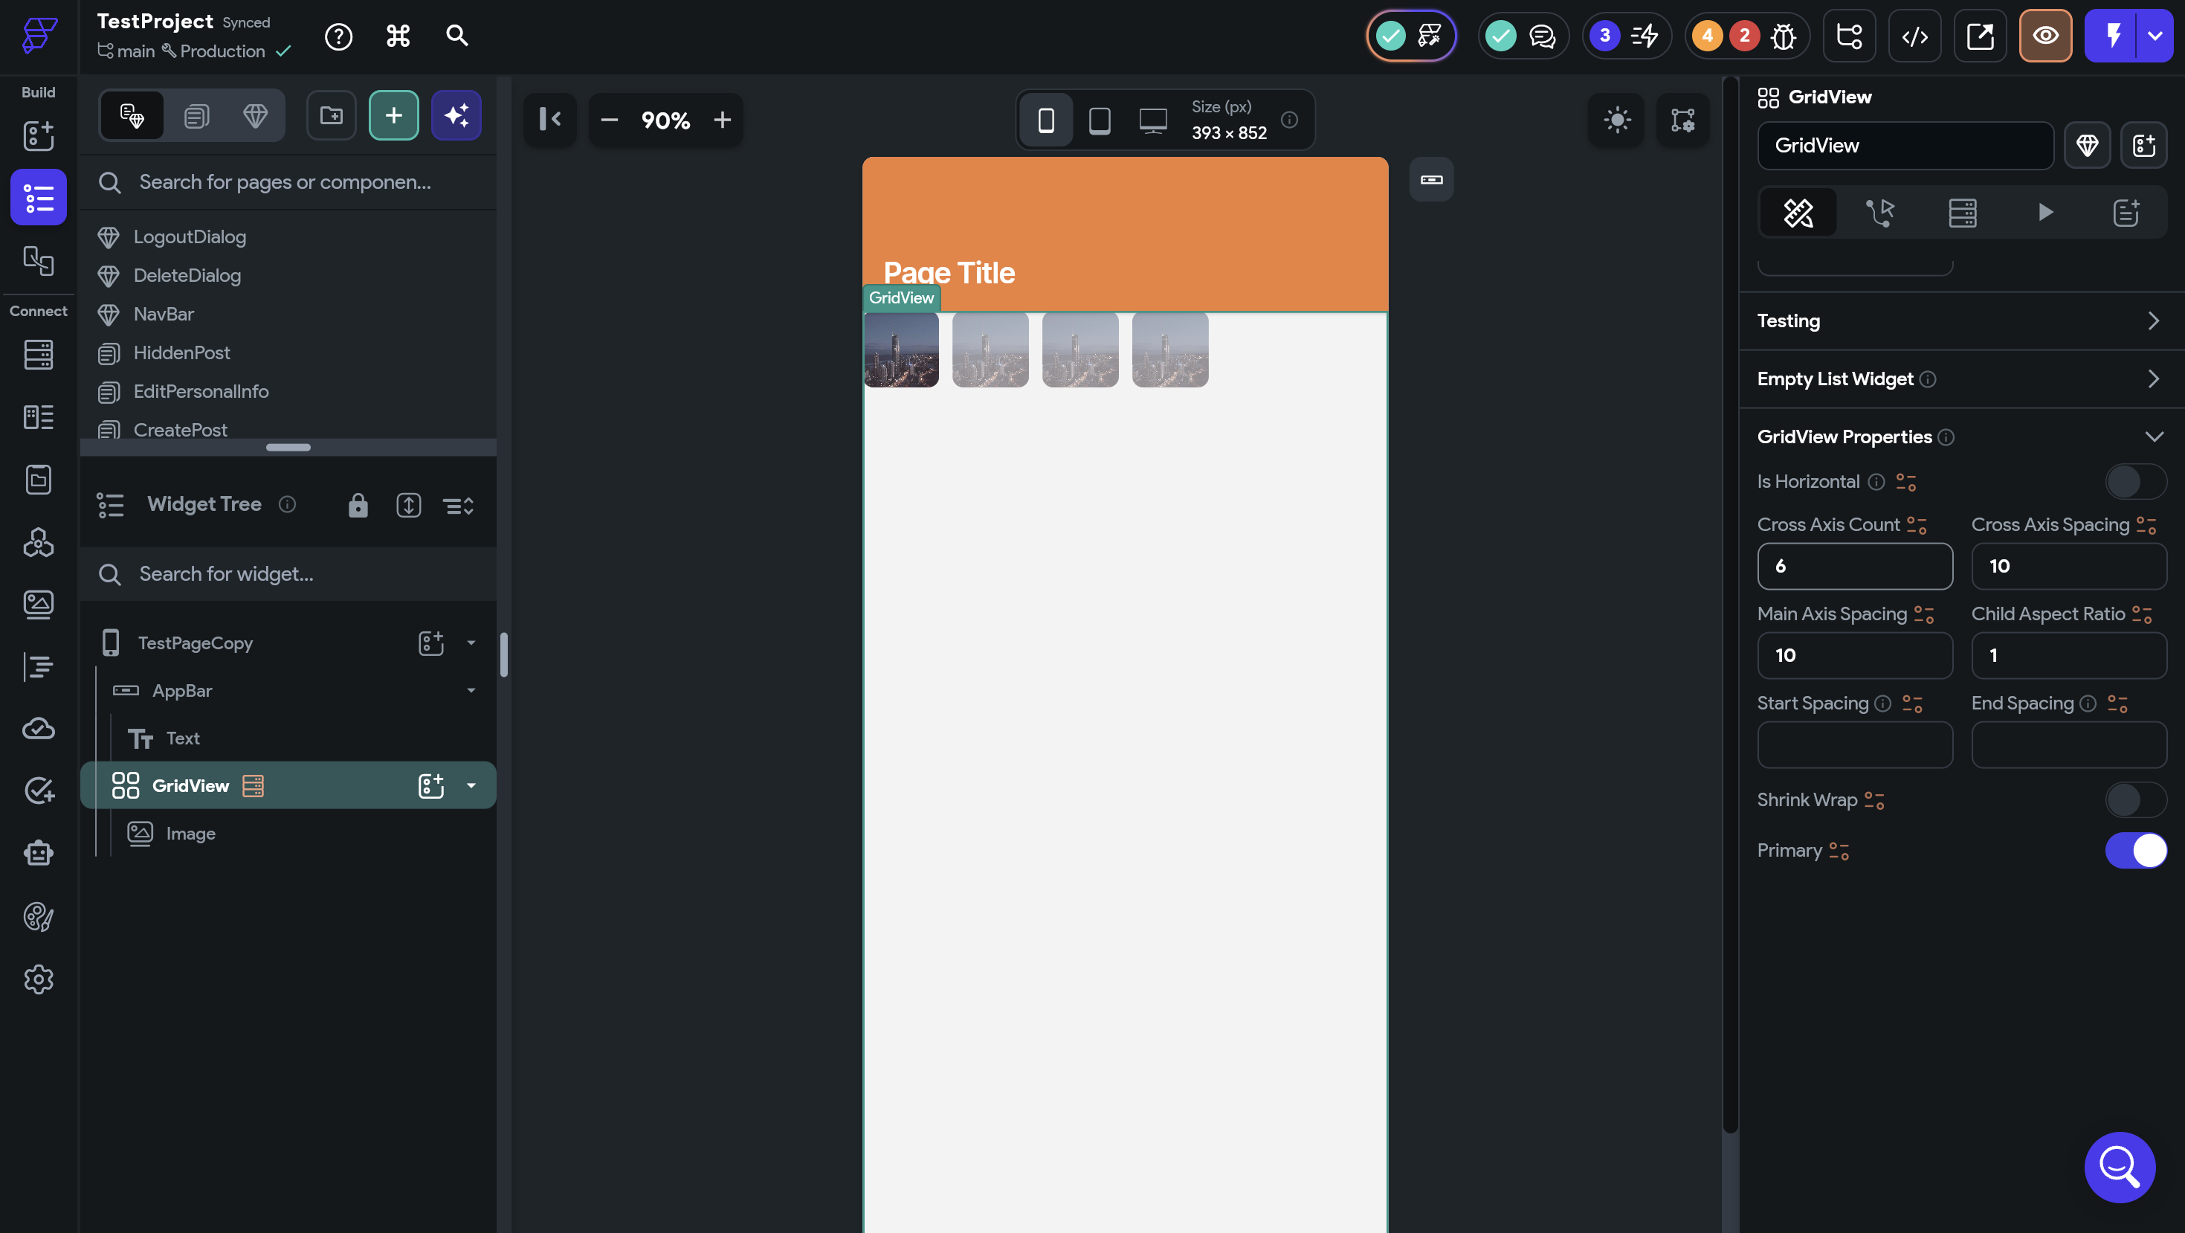Screen dimensions: 2185x1233
Task: Enable the Is Horizontal toggle
Action: (2135, 482)
